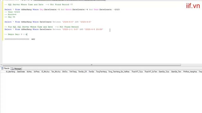Click the '-- Month=4' comment line

(x=10, y=14)
